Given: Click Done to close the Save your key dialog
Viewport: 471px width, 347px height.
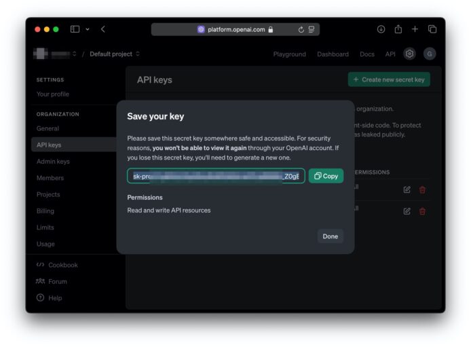Looking at the screenshot, I should click(330, 236).
